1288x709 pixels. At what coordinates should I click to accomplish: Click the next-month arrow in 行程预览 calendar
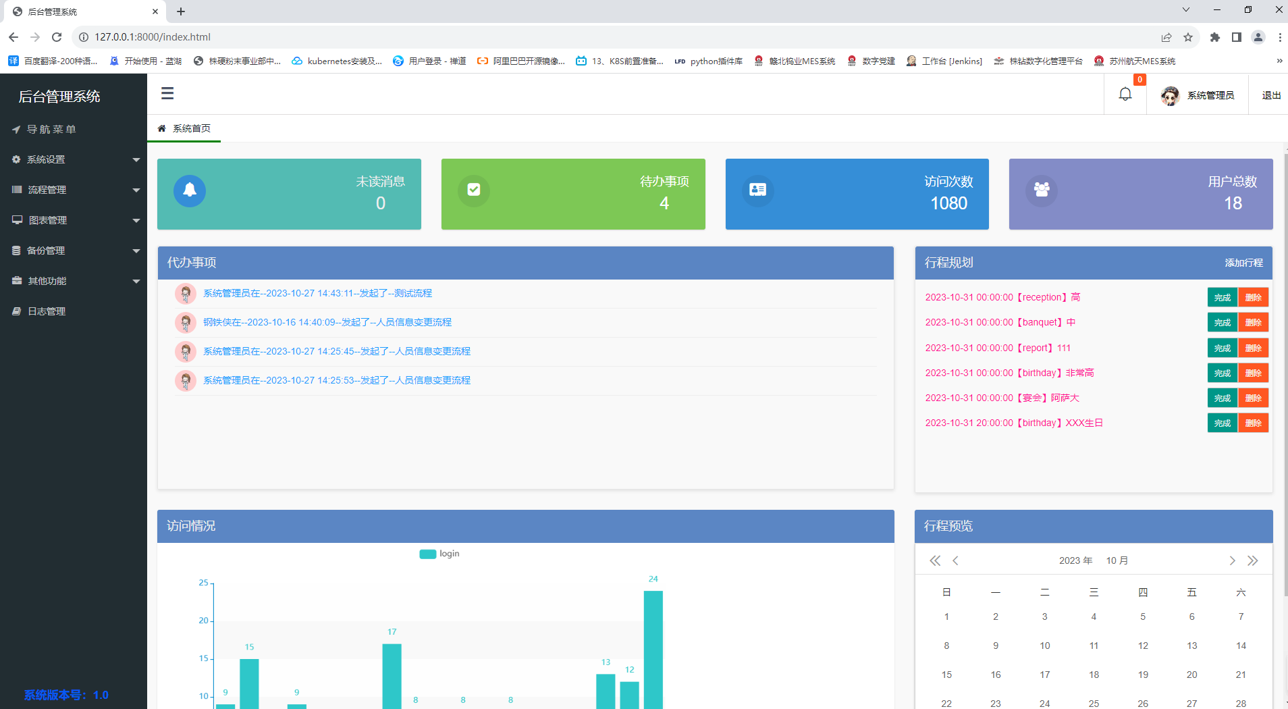coord(1231,560)
